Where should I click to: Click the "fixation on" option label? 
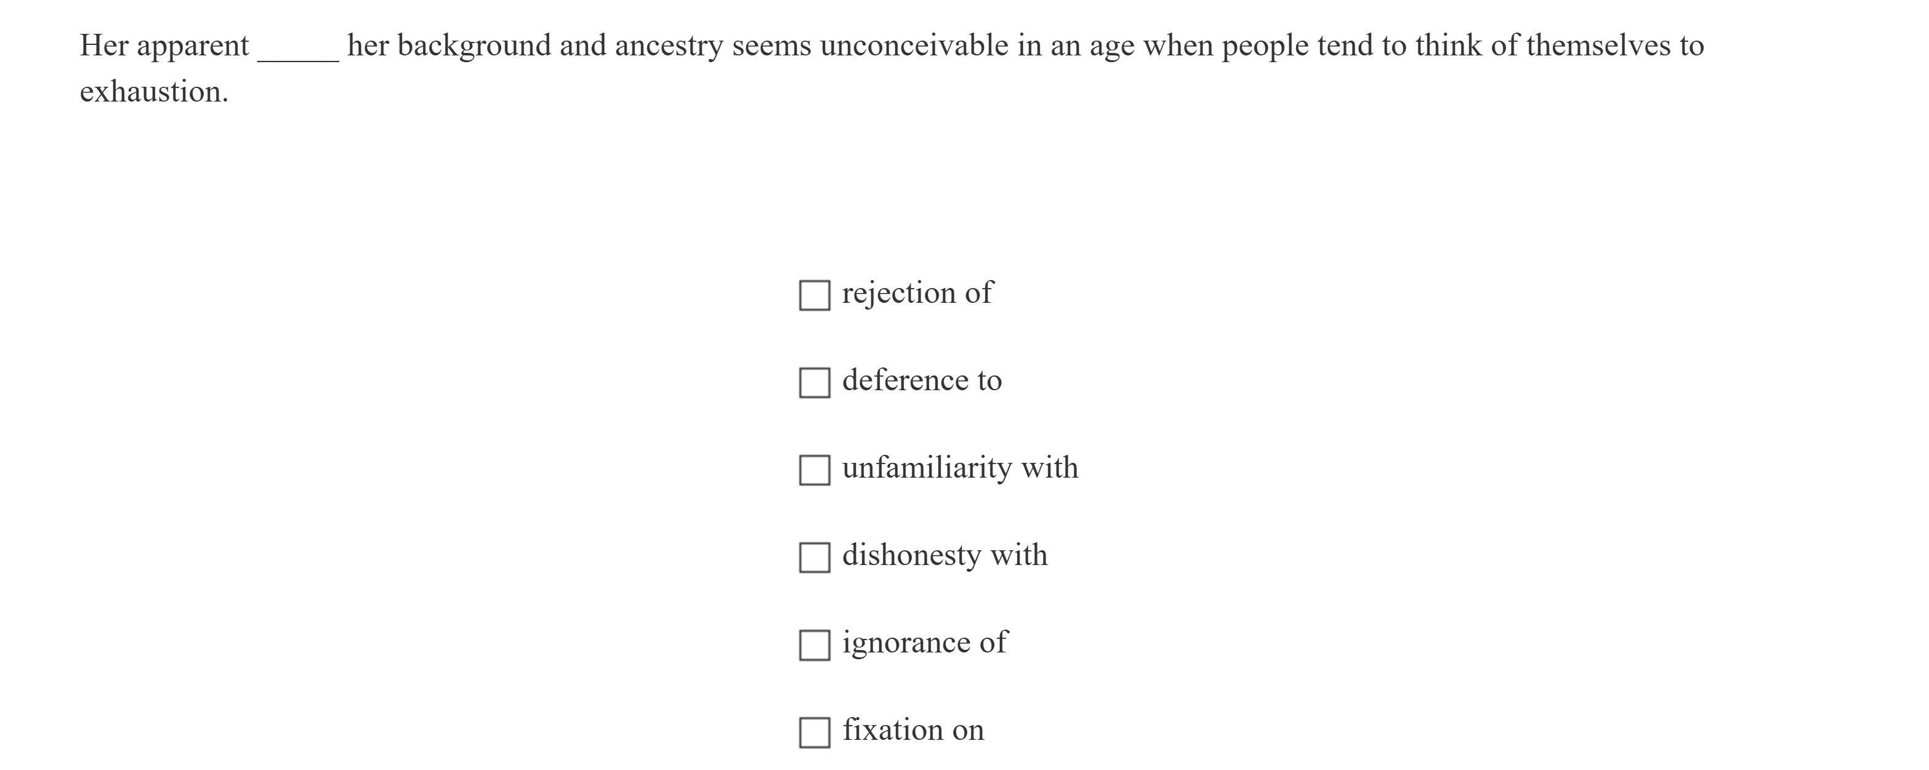[x=913, y=729]
